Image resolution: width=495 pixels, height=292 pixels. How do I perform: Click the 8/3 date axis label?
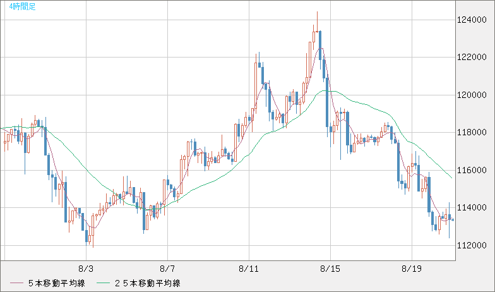click(x=86, y=269)
